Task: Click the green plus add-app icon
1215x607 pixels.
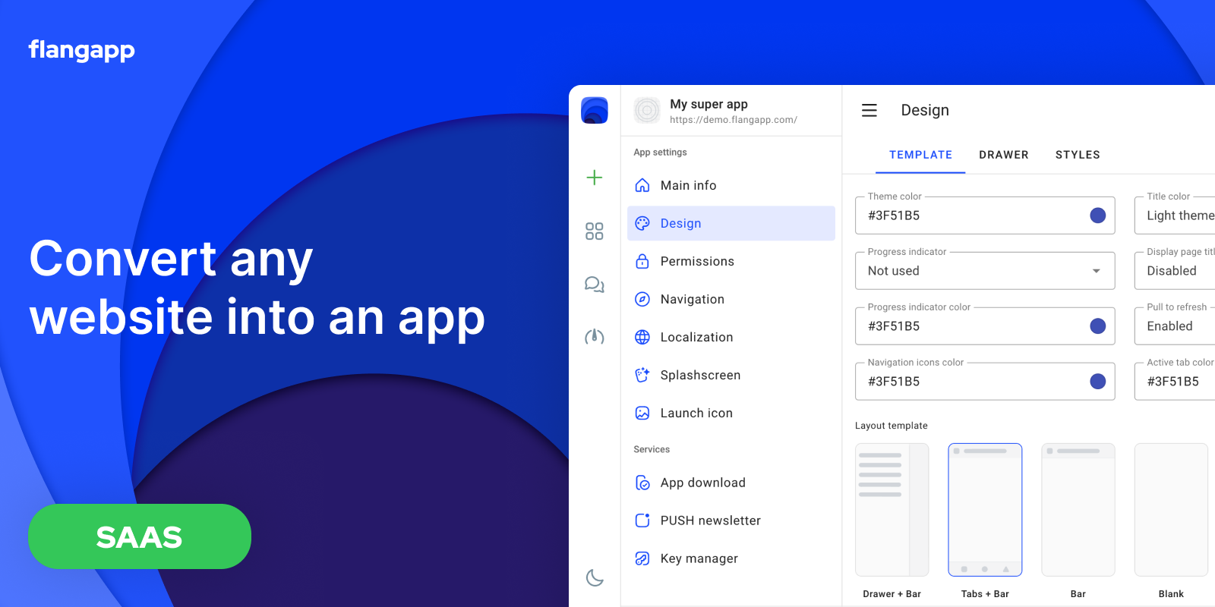Action: click(595, 178)
